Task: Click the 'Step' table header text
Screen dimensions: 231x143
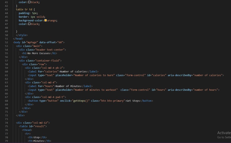Action: coord(36,137)
